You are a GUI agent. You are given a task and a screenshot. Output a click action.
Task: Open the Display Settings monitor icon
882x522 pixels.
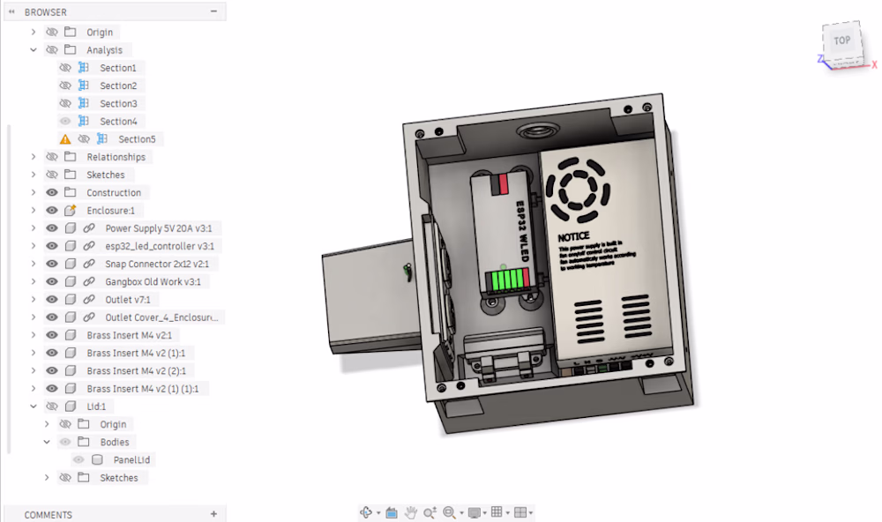tap(475, 512)
